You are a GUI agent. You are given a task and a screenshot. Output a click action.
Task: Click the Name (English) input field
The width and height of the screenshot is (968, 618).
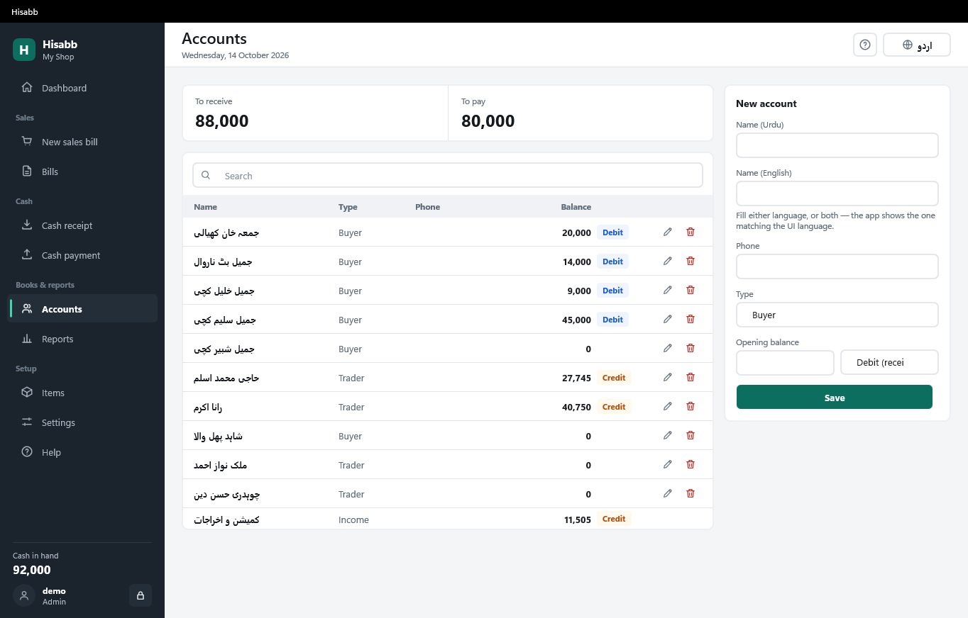click(x=837, y=193)
